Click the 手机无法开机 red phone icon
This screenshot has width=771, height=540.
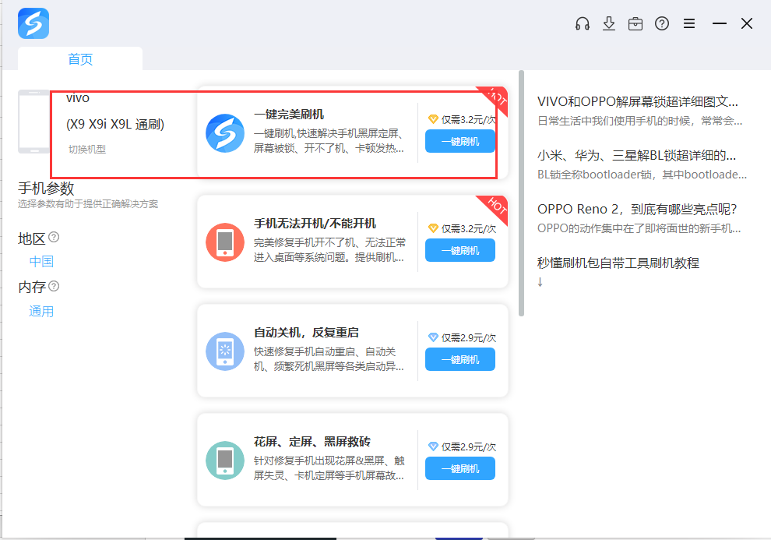click(x=225, y=242)
